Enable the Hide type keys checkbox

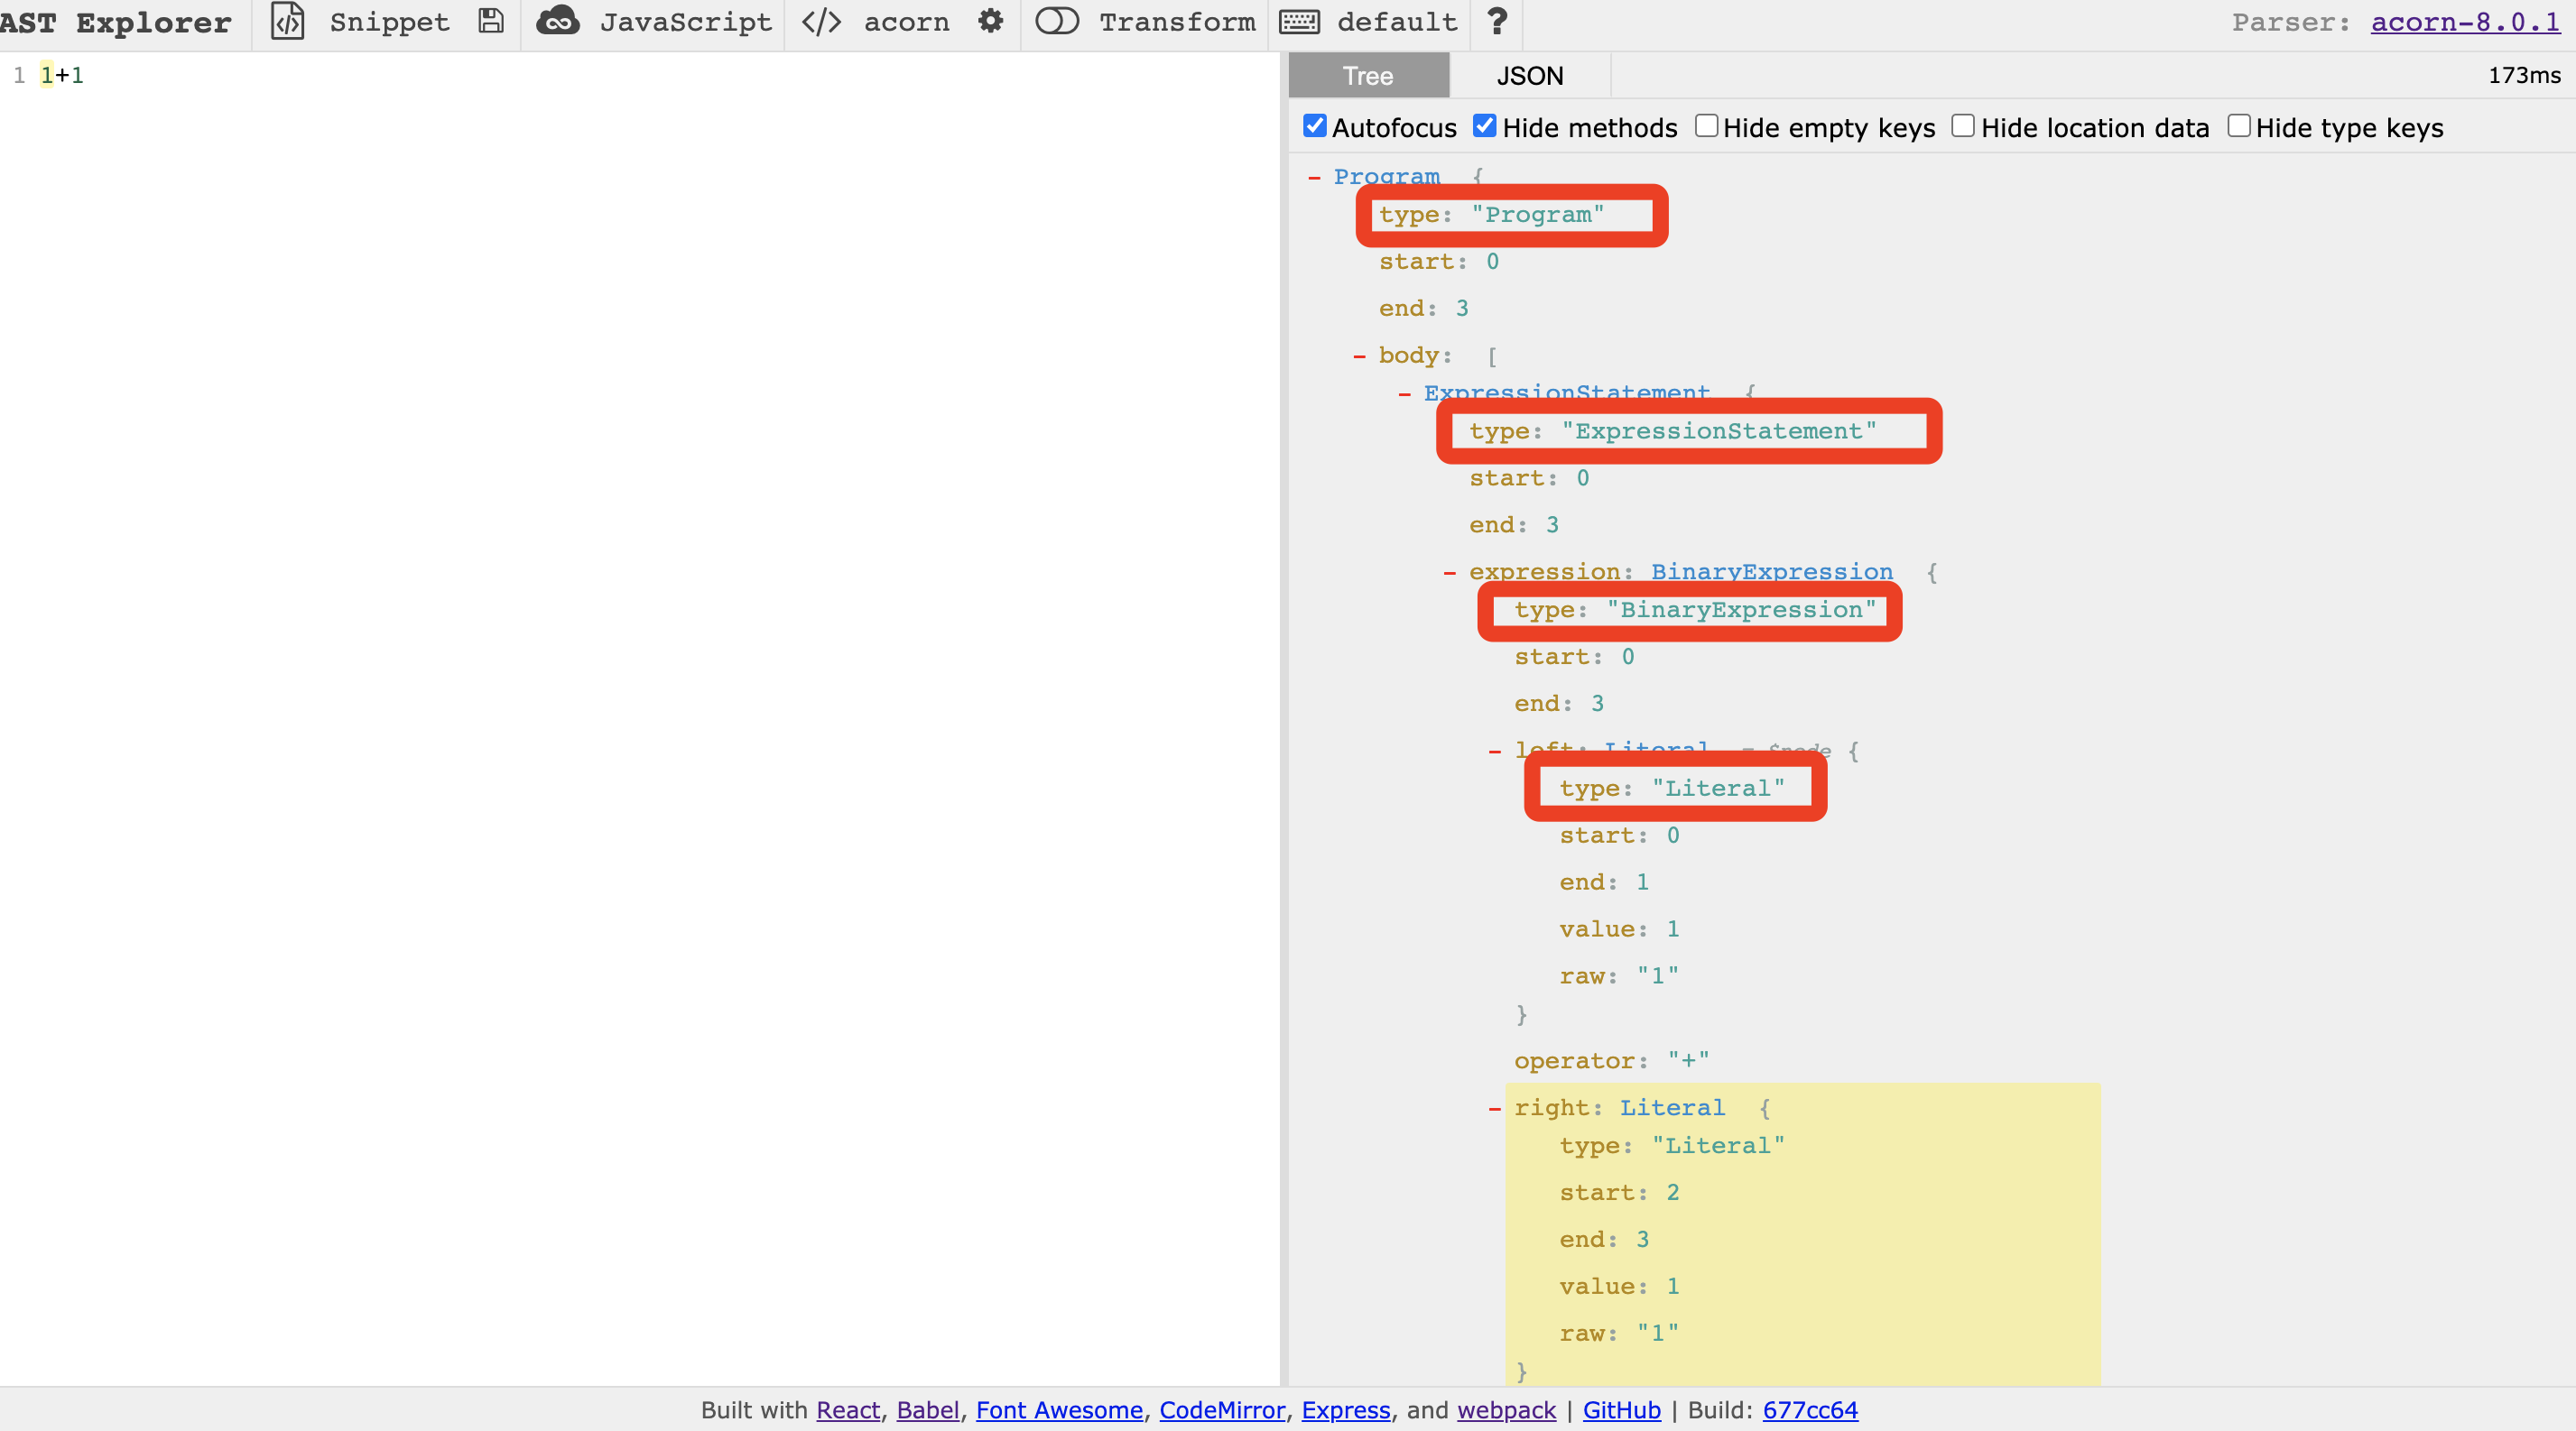click(x=2238, y=127)
